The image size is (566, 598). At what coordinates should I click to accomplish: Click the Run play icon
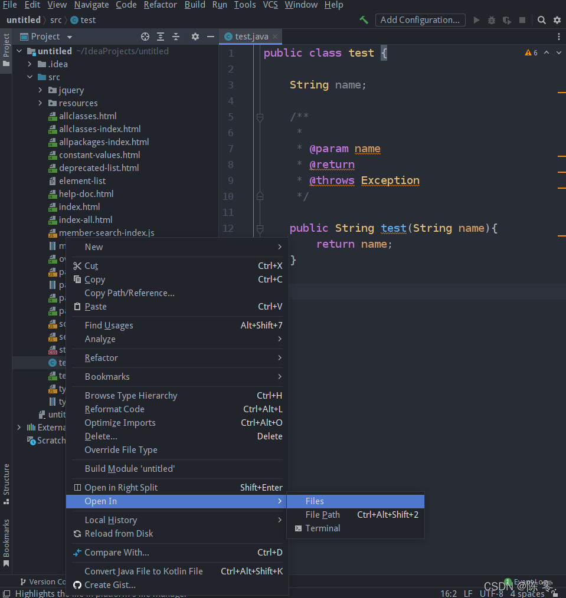point(476,20)
